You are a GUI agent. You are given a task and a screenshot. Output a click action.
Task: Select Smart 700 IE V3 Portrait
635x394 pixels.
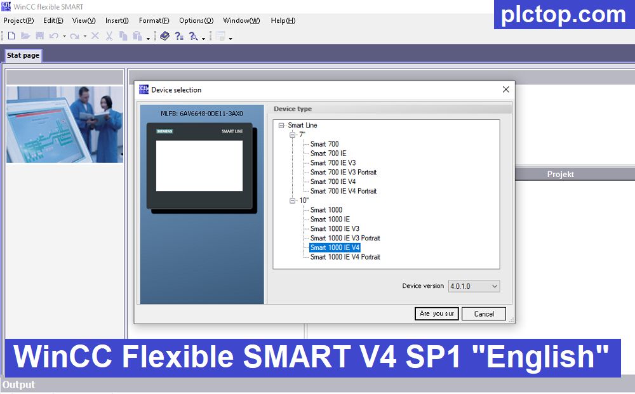(x=344, y=173)
